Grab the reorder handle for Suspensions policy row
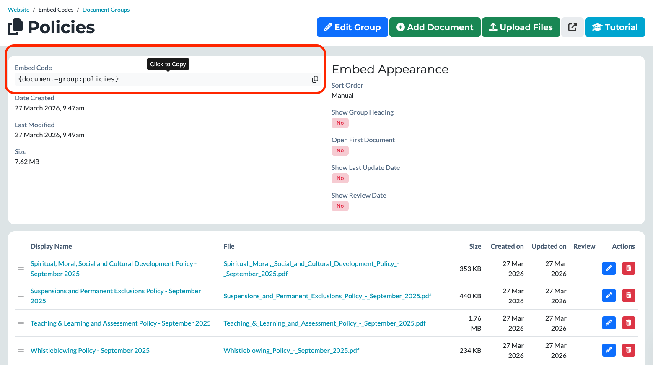 click(x=21, y=296)
